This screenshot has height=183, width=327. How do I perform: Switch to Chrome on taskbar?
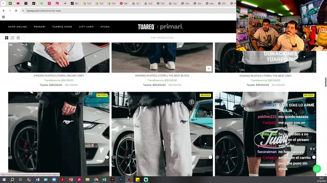tap(96, 180)
